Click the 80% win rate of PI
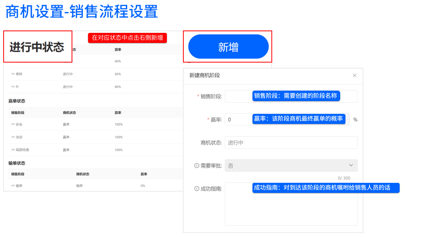The height and width of the screenshot is (237, 429). click(118, 87)
